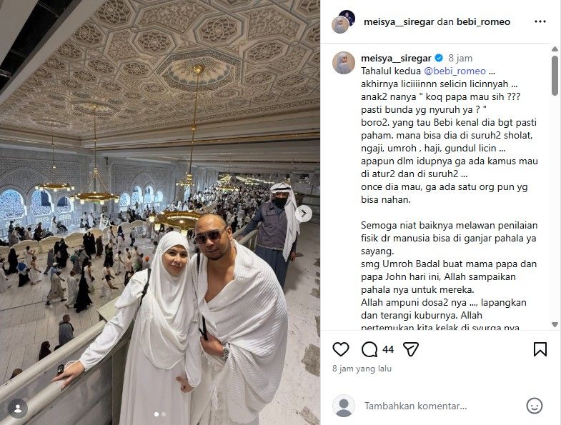Screen dimensions: 561x425
Task: Click the verified badge beside meisya__siregar
Action: click(x=439, y=58)
